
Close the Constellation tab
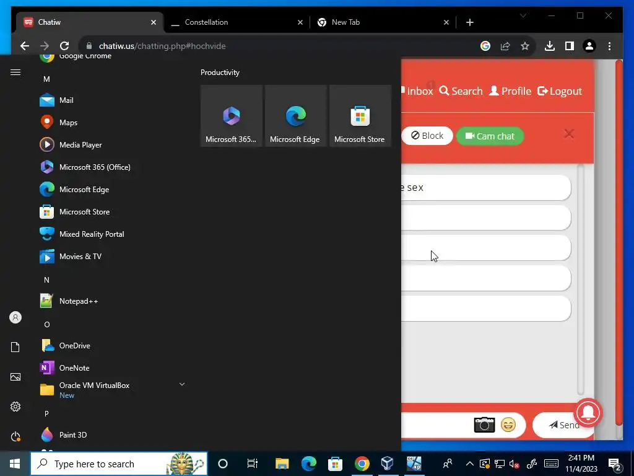click(x=300, y=22)
